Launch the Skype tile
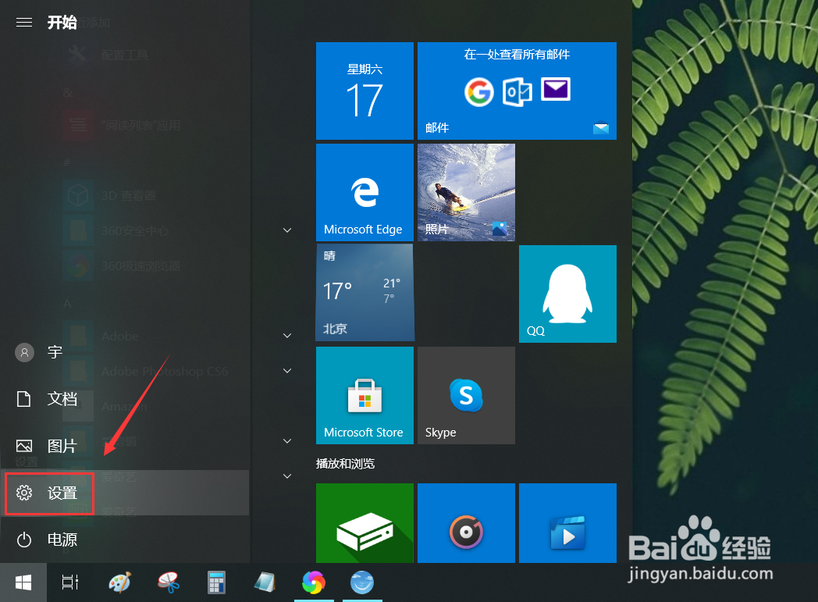818x602 pixels. click(467, 395)
